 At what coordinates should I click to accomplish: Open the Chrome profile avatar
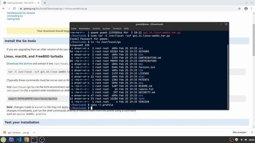click(246, 9)
